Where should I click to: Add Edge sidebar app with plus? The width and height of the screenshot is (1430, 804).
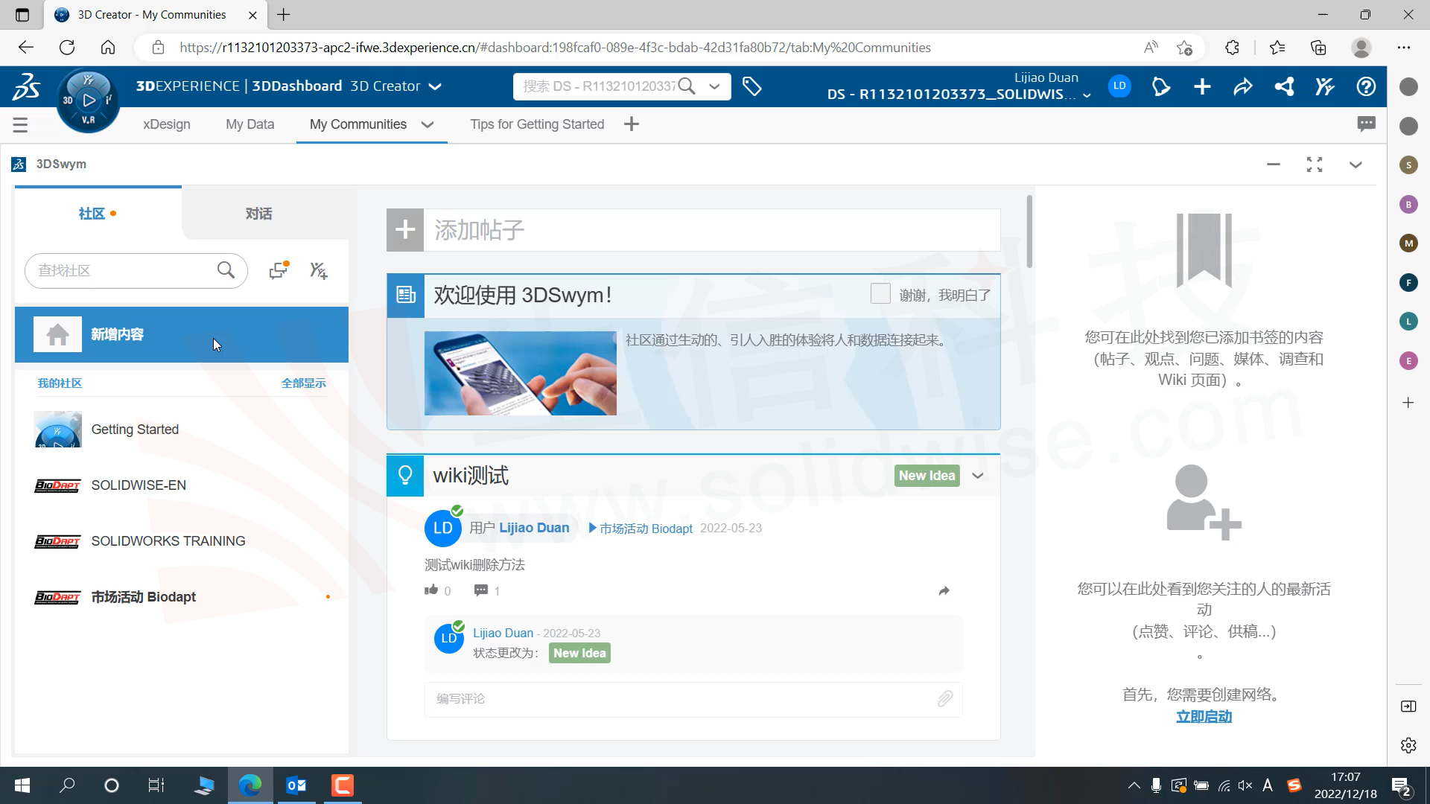[x=1408, y=403]
